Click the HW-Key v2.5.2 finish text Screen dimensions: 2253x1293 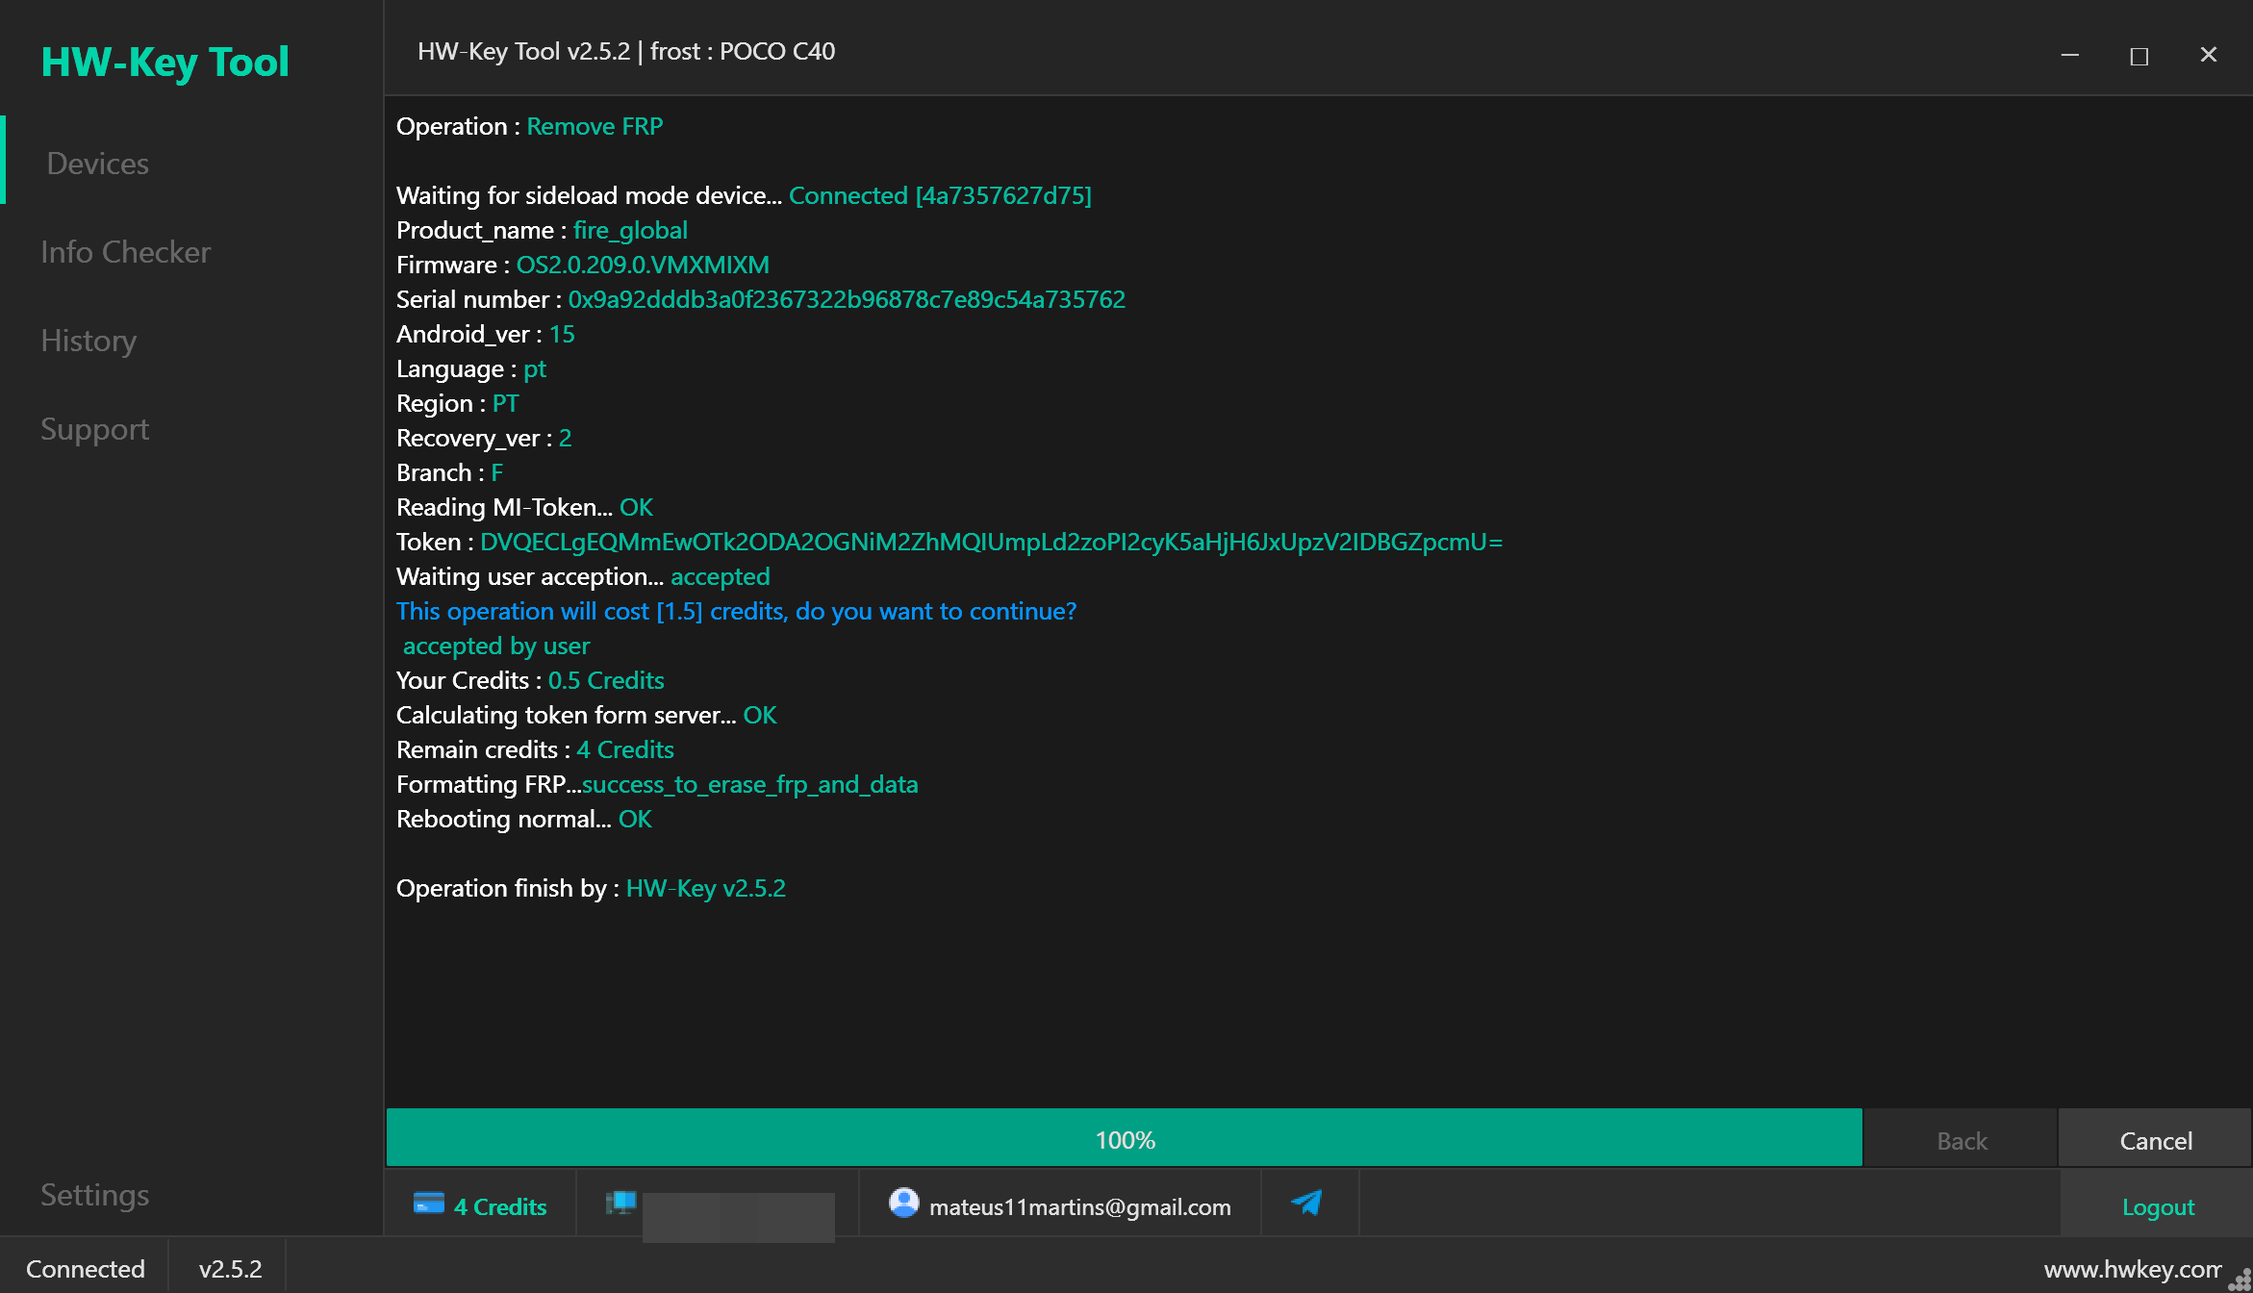coord(705,889)
